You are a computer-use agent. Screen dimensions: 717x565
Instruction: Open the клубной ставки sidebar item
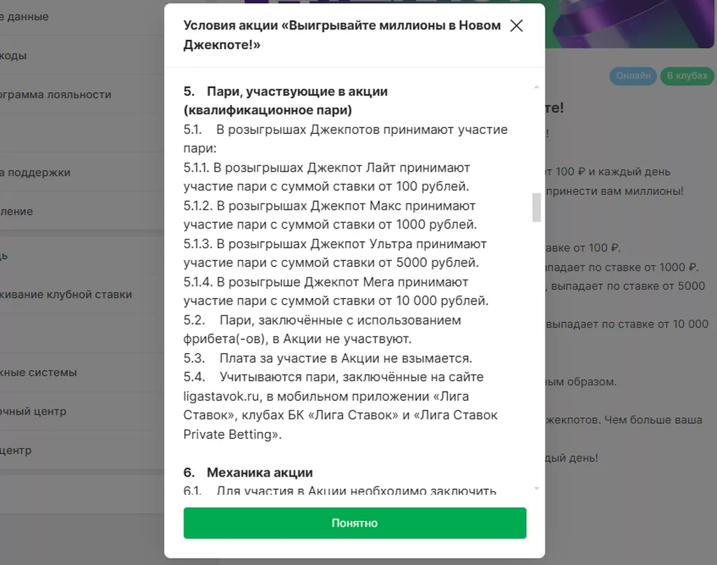66,294
